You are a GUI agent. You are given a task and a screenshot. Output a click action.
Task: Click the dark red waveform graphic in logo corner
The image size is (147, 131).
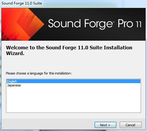[8, 36]
